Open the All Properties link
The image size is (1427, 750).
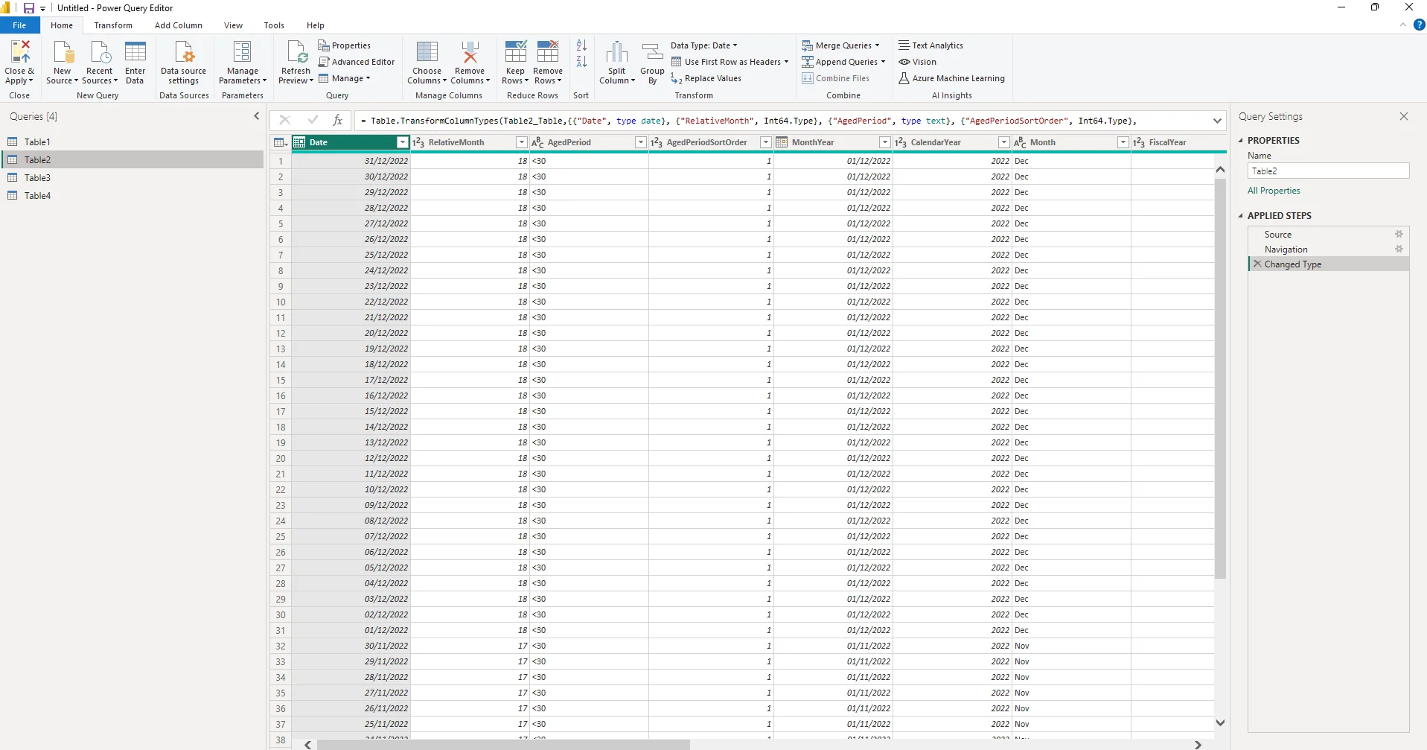point(1274,191)
